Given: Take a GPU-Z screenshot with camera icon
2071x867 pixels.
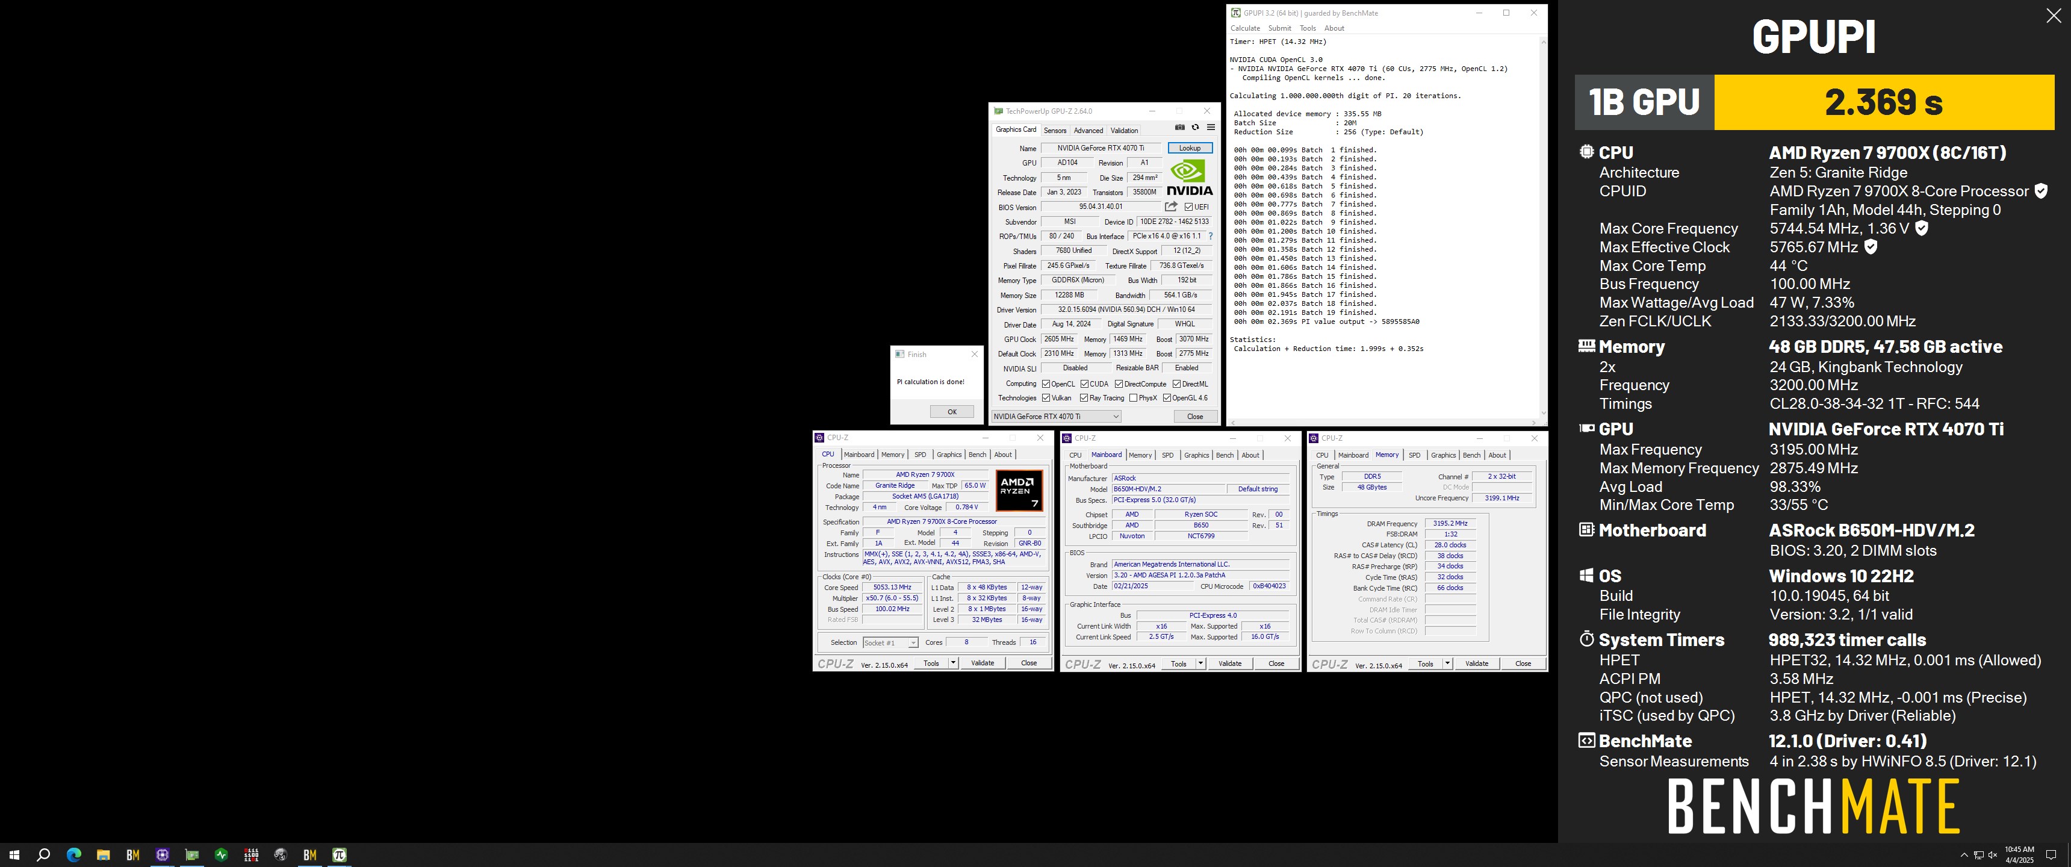Looking at the screenshot, I should coord(1179,127).
